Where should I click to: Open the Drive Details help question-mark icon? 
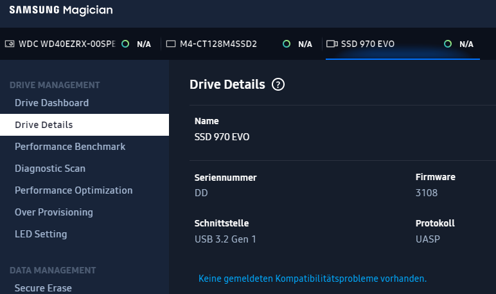tap(278, 84)
